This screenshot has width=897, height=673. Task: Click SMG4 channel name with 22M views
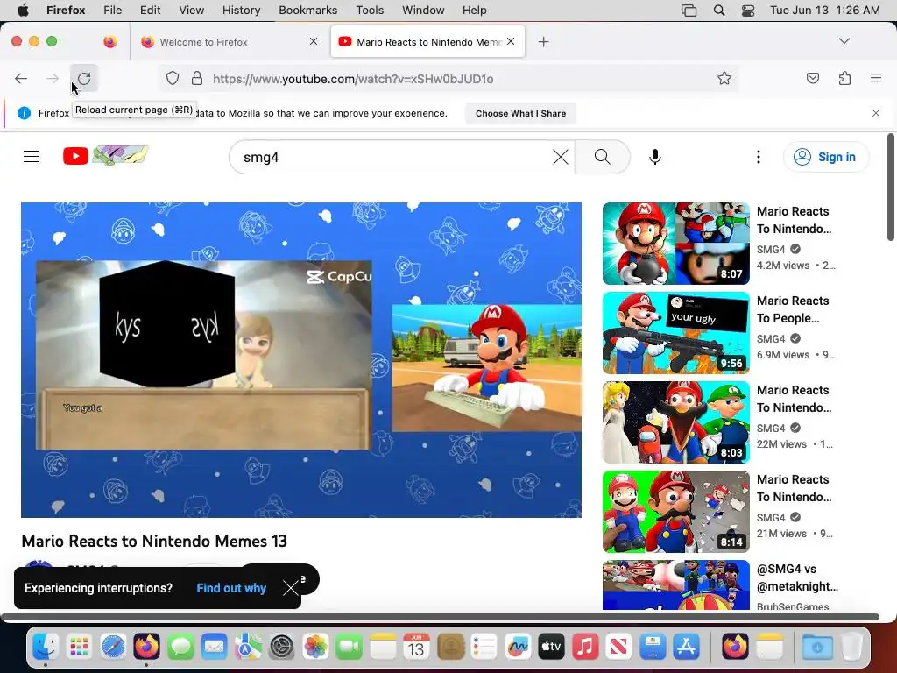pyautogui.click(x=771, y=428)
